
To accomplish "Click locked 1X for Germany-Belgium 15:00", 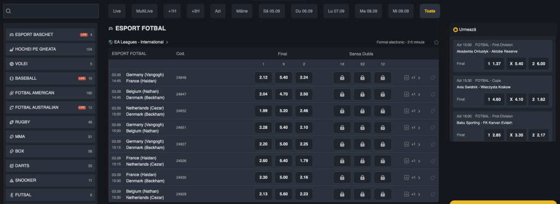I will point(342,128).
